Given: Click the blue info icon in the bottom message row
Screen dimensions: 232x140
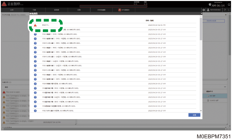Looking at the screenshot, I should tap(35, 111).
